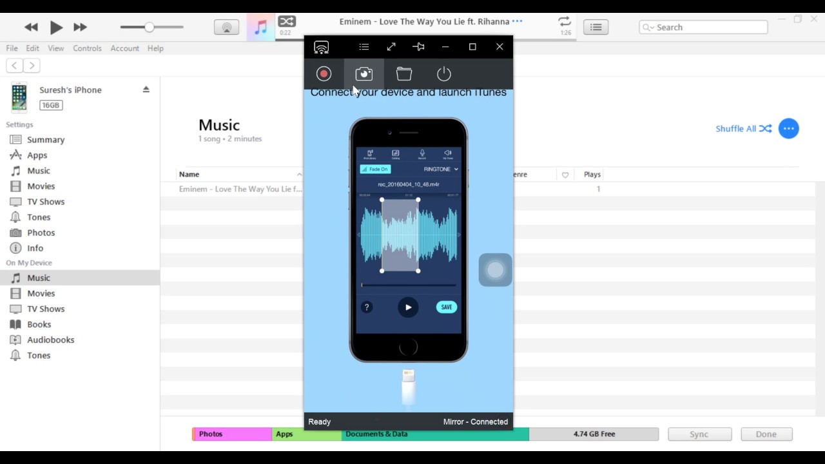The height and width of the screenshot is (464, 825).
Task: Take a screenshot with the camera icon
Action: point(364,73)
